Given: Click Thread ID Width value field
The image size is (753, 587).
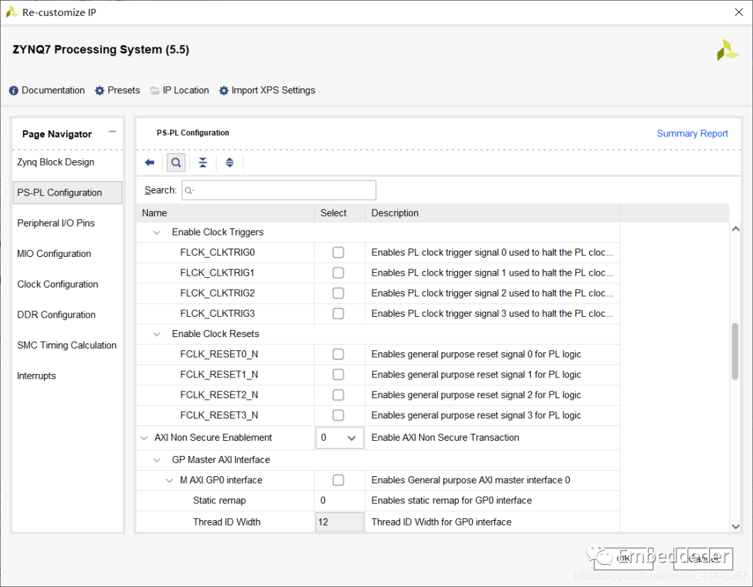Looking at the screenshot, I should (340, 522).
